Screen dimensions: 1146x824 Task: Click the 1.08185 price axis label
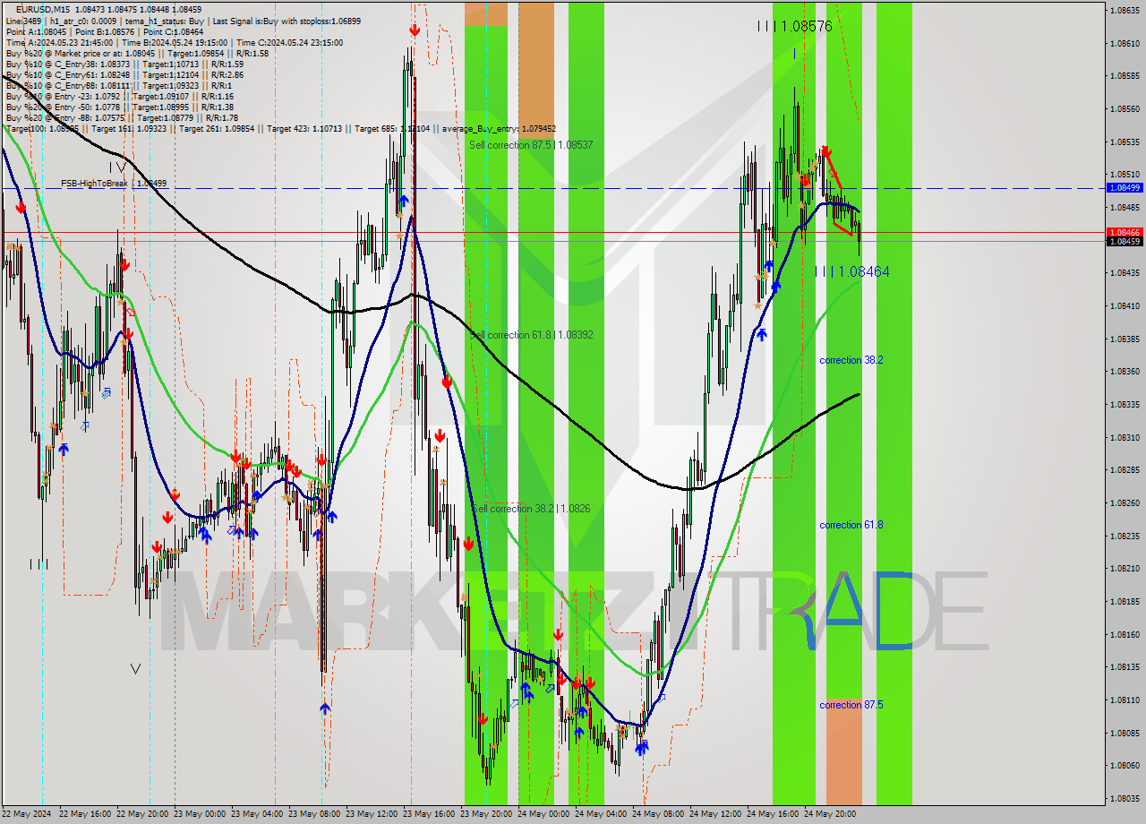pos(1124,601)
